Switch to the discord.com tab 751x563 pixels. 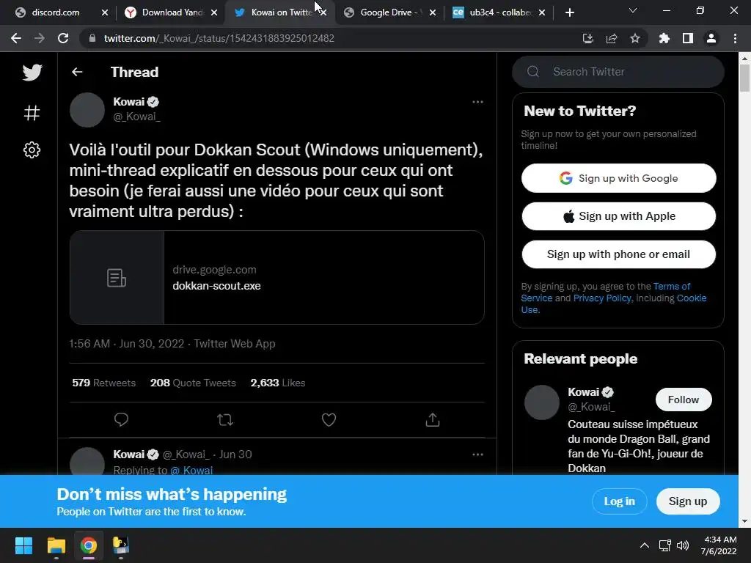coord(55,12)
